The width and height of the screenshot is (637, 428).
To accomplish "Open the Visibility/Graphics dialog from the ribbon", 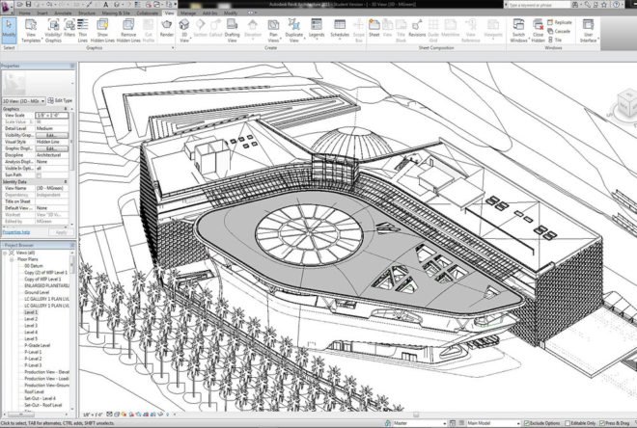I will [53, 31].
